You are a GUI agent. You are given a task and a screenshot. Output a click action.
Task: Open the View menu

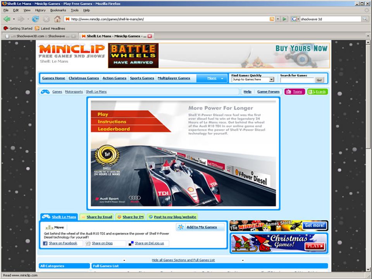point(27,10)
